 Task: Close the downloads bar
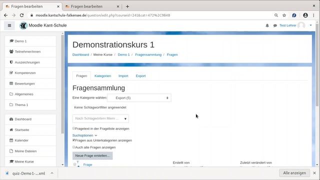click(314, 173)
